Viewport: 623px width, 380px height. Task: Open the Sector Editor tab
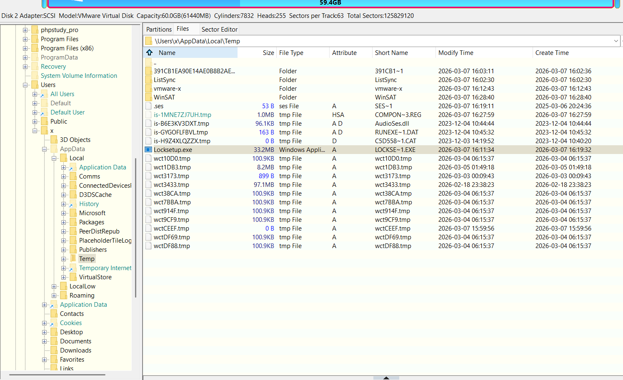pyautogui.click(x=219, y=29)
